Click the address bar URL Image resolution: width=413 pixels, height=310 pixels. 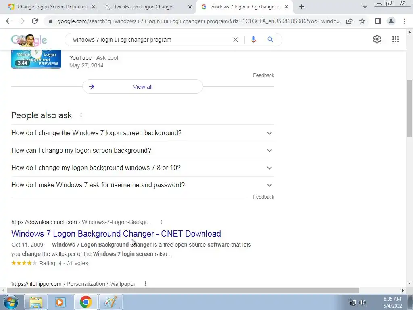199,21
